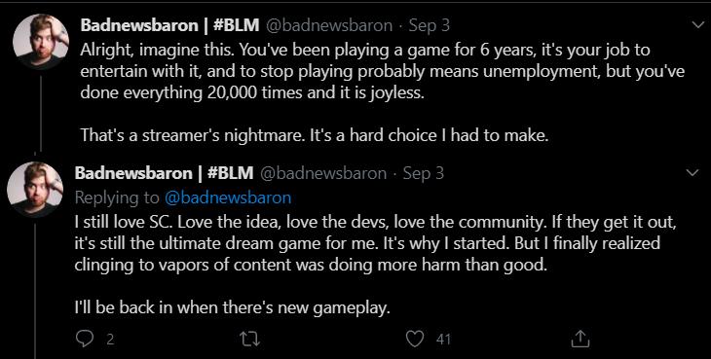Image resolution: width=711 pixels, height=359 pixels.
Task: Open the second tweet's Sep 3 timestamp
Action: (423, 173)
